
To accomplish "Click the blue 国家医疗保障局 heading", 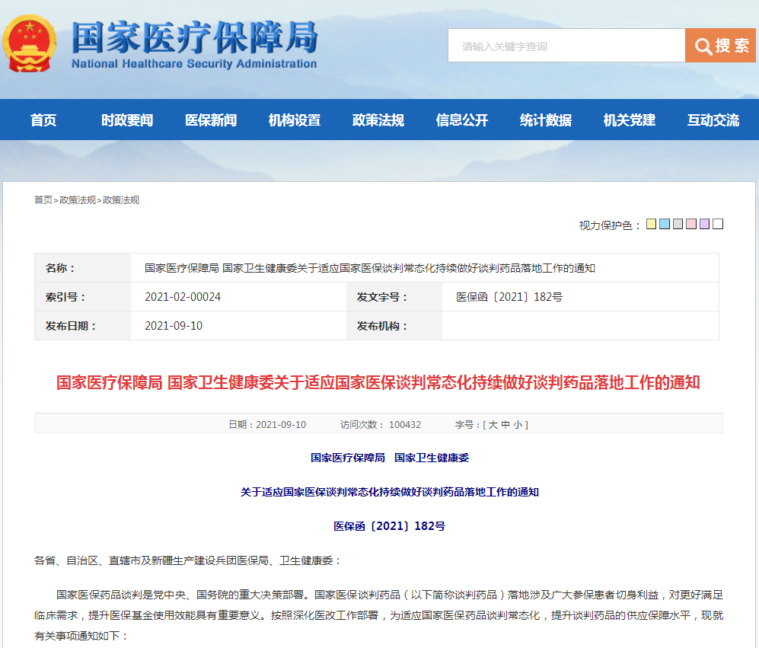I will (348, 458).
